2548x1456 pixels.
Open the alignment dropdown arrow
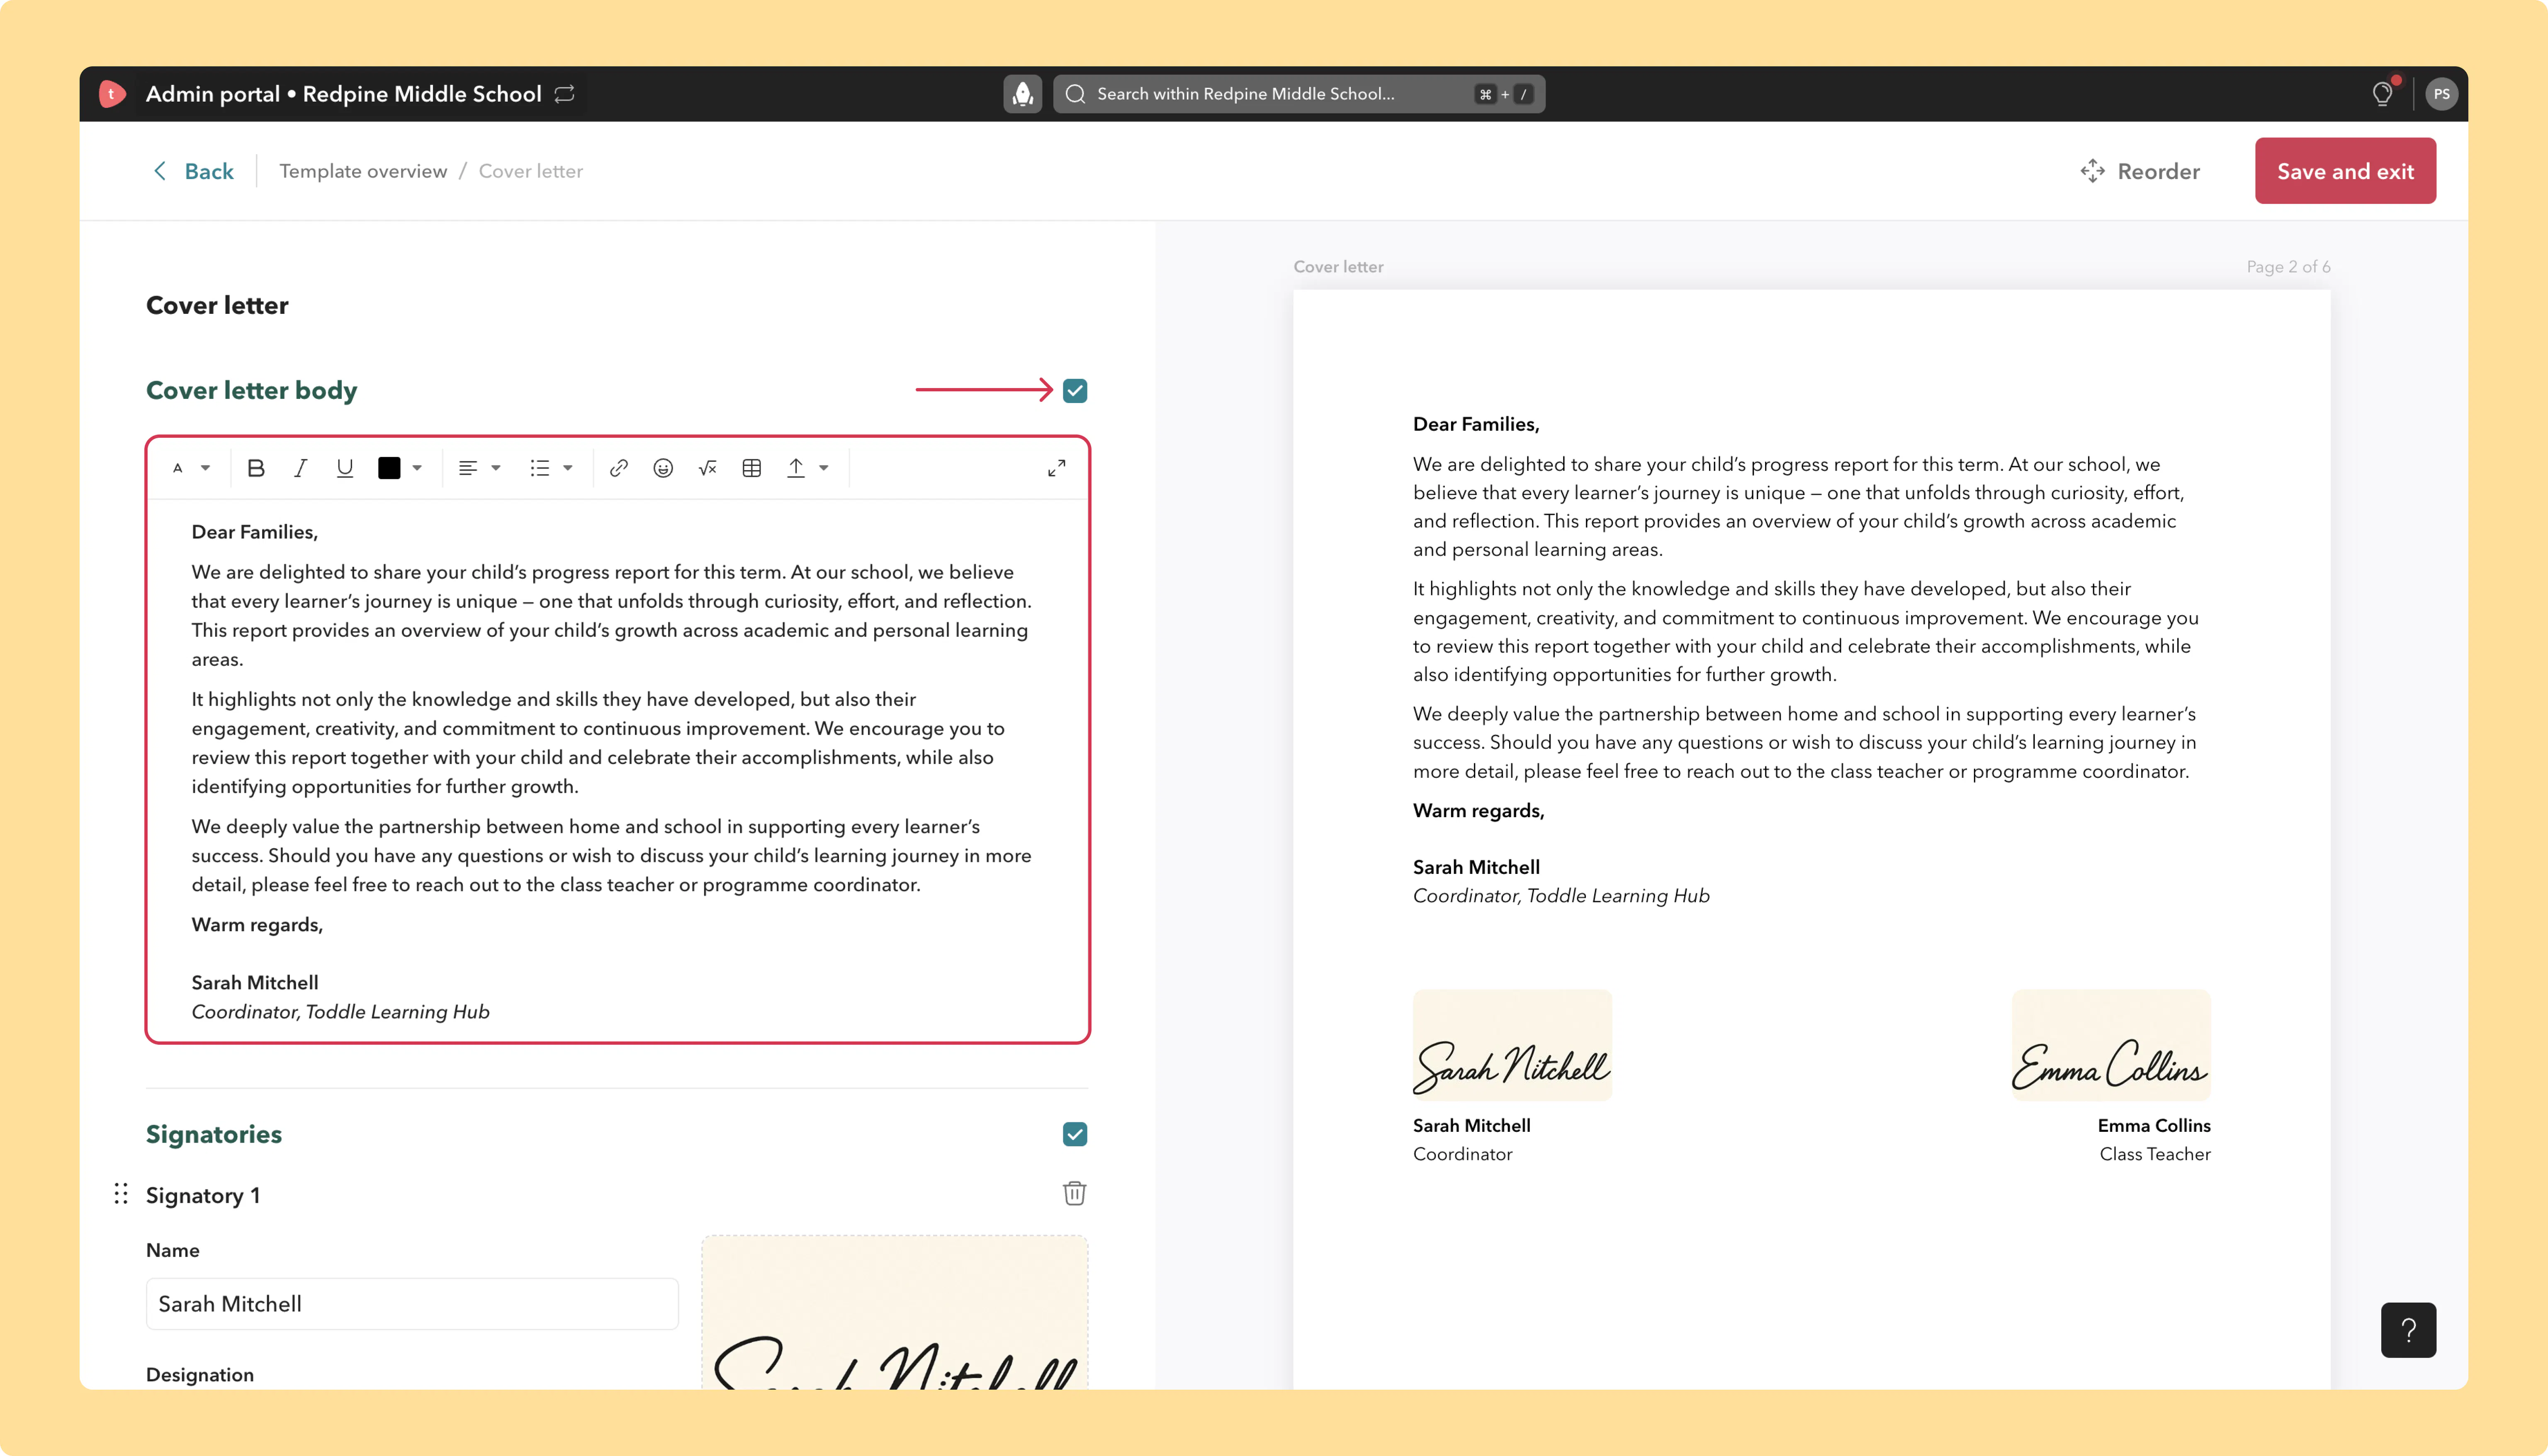coord(496,468)
